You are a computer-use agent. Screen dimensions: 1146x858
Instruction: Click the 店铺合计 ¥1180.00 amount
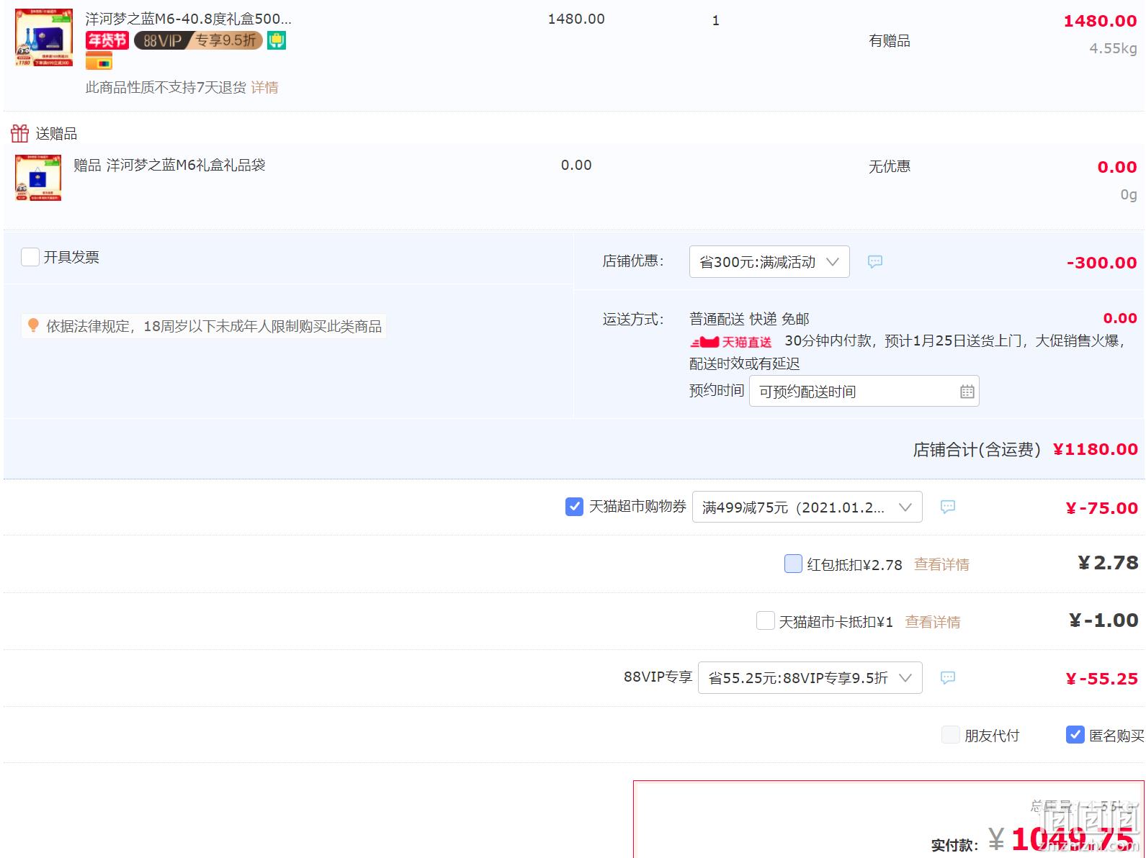1095,449
